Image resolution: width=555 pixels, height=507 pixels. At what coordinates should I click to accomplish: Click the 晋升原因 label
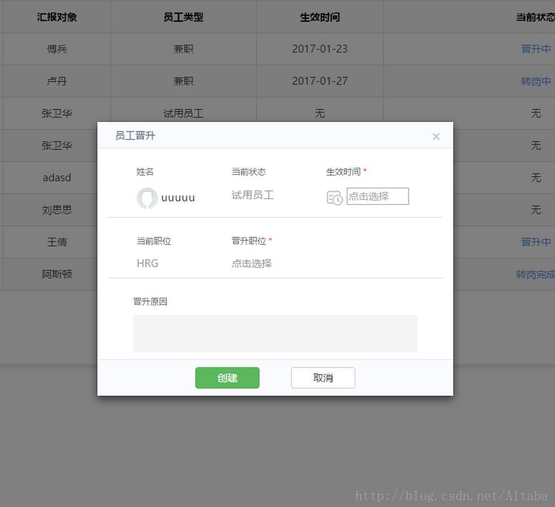pyautogui.click(x=150, y=302)
